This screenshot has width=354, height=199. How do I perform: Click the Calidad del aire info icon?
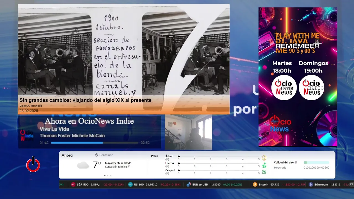click(x=296, y=163)
